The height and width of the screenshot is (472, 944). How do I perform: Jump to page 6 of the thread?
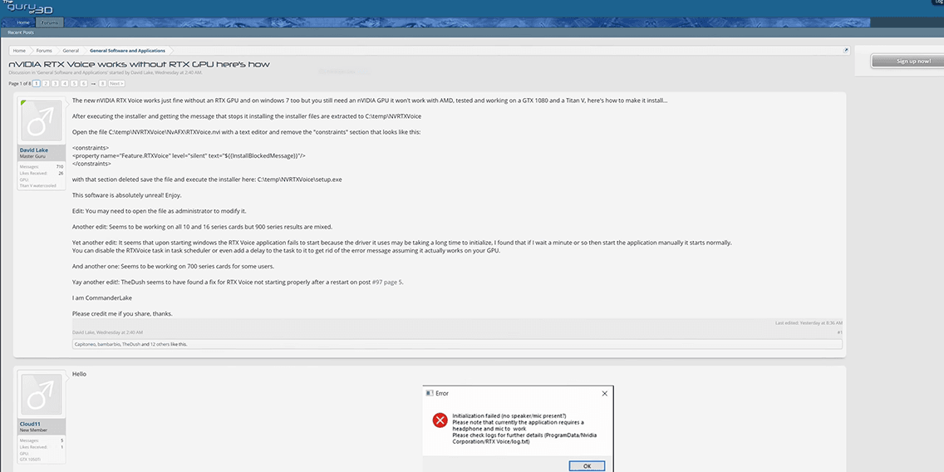tap(84, 84)
